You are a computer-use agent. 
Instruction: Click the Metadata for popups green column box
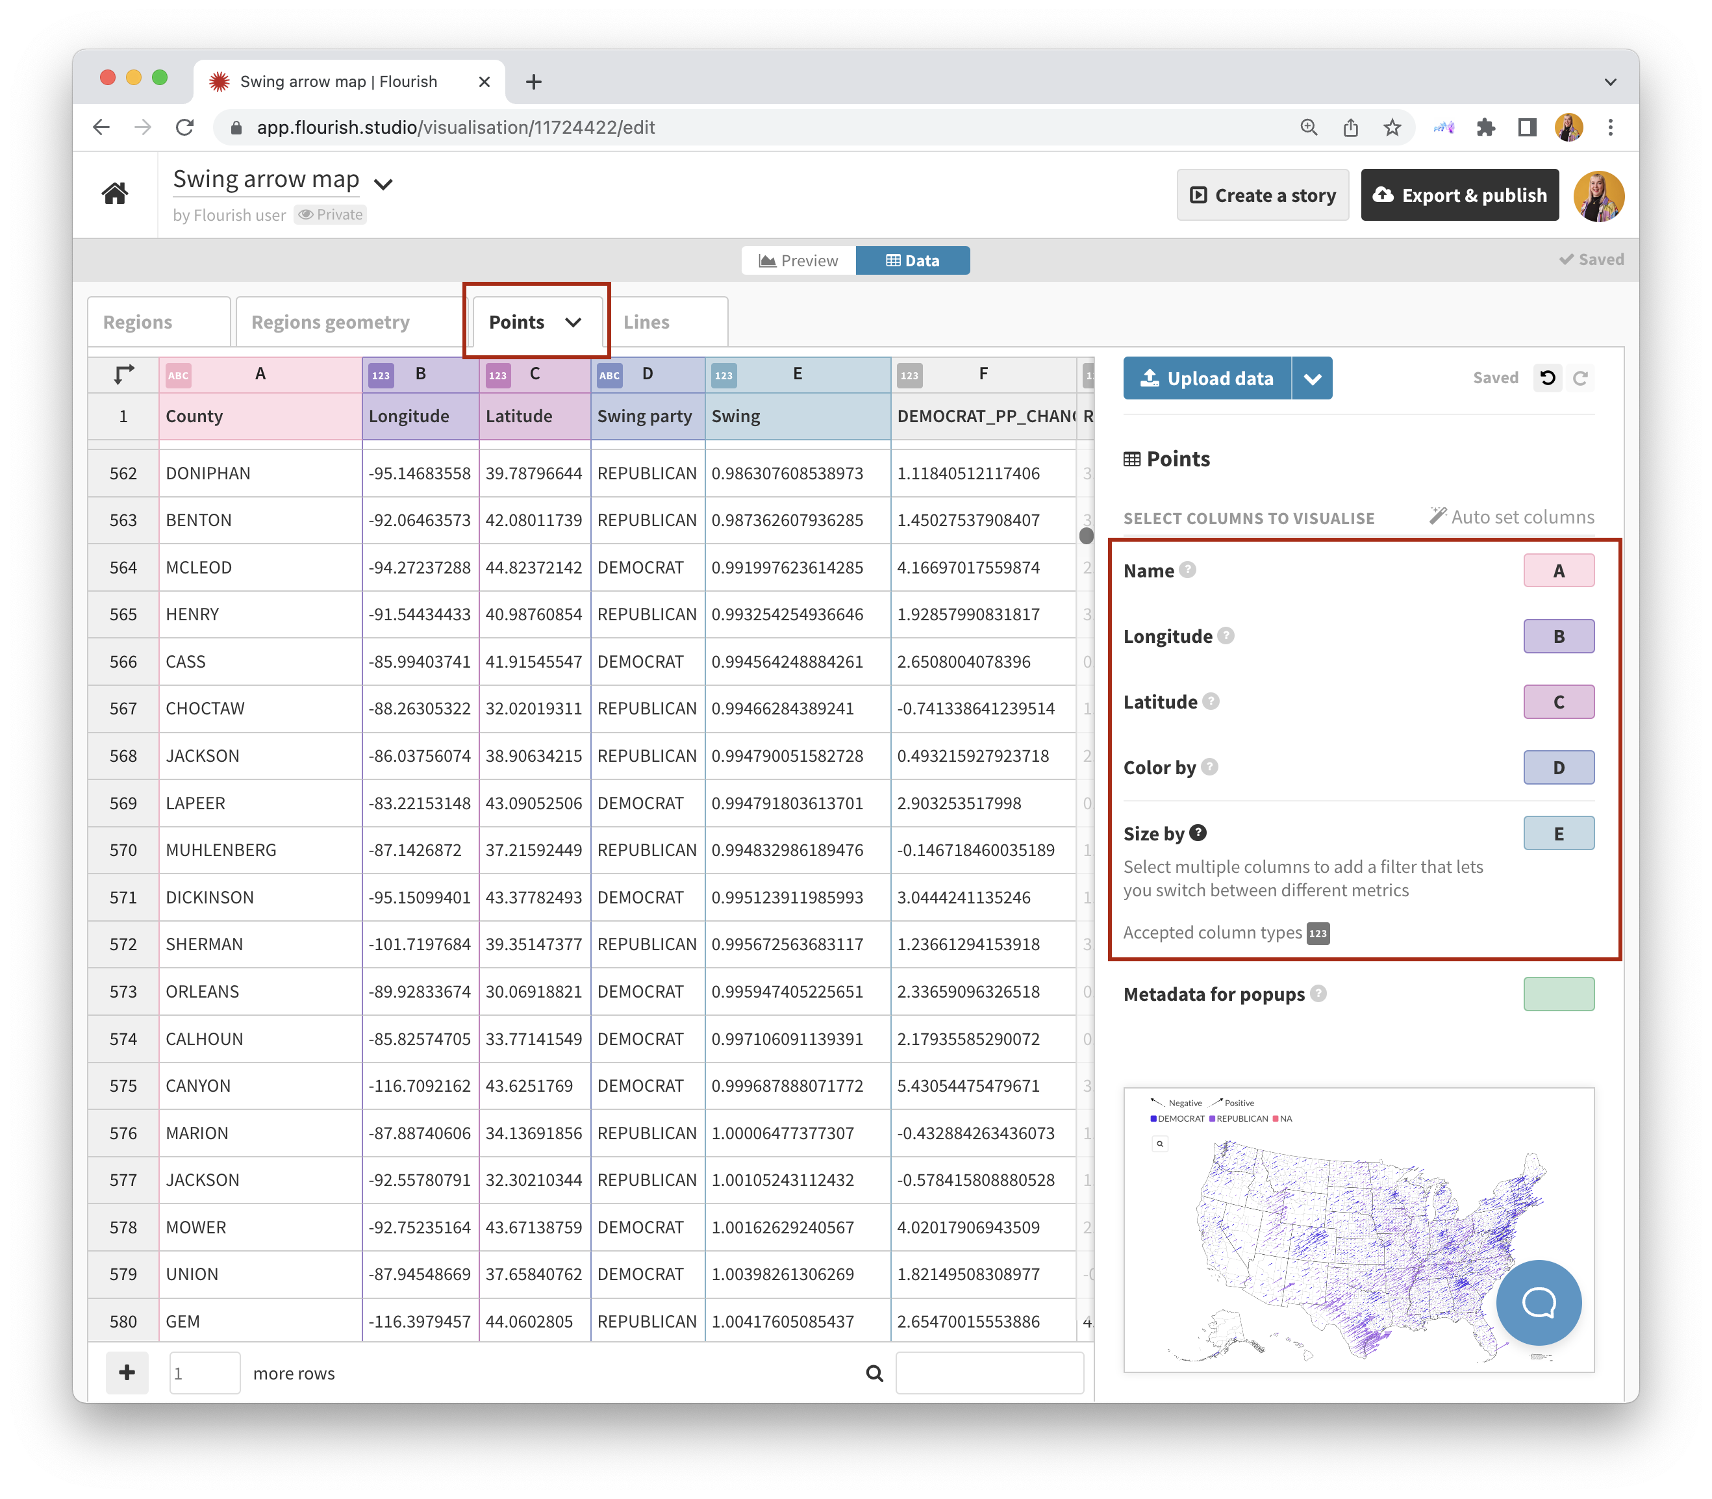tap(1558, 994)
